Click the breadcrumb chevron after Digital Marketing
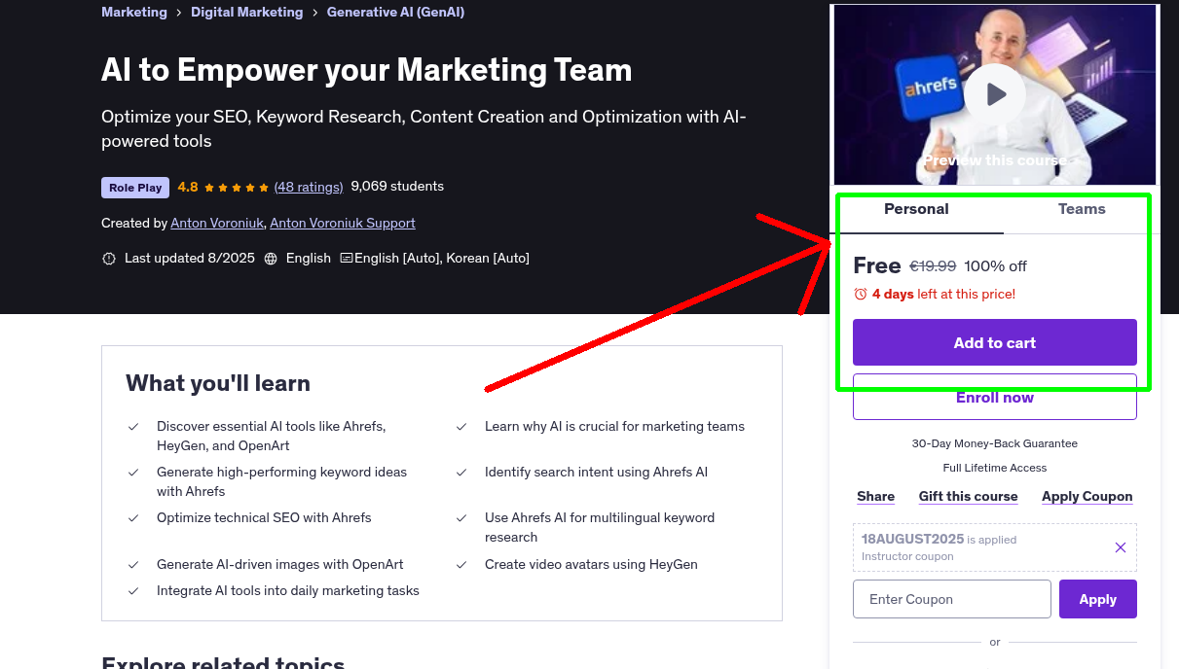The image size is (1179, 669). pyautogui.click(x=314, y=13)
